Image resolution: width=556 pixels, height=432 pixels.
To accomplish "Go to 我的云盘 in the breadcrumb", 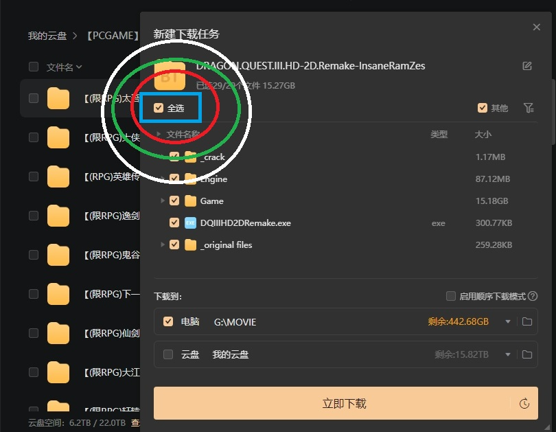I will (x=45, y=35).
